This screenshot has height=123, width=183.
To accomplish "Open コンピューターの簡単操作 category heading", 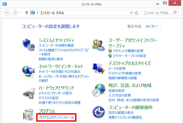I will coord(131,107).
